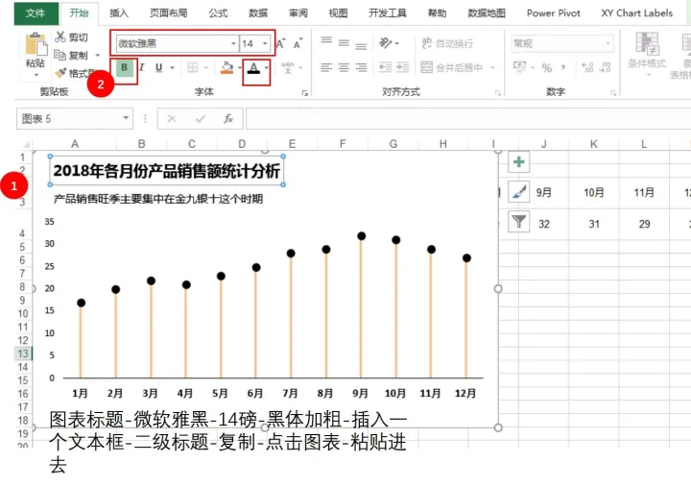Open 合并后居中 dropdown arrow
Viewport: 691px width, 487px height.
[x=492, y=67]
